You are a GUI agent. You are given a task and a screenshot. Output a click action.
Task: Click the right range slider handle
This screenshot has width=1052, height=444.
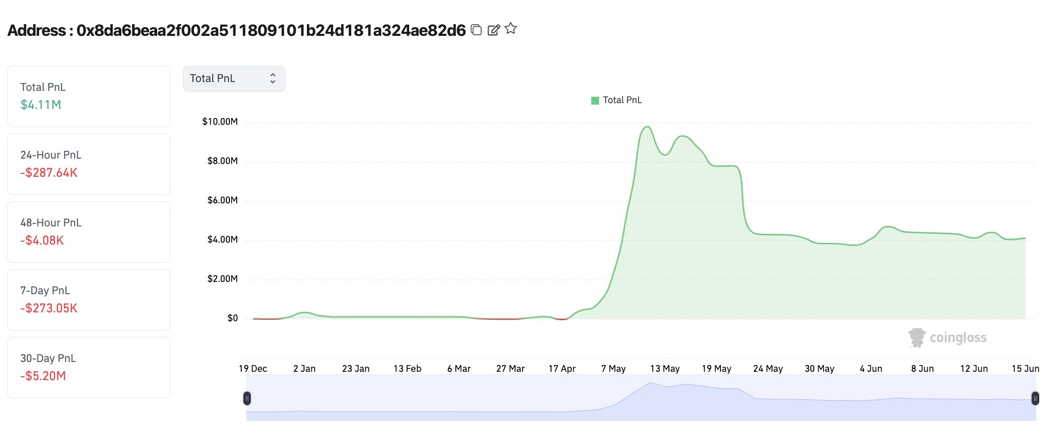pos(1035,398)
